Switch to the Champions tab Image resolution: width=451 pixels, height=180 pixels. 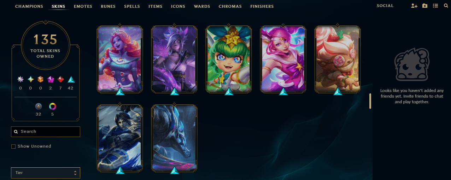click(x=29, y=6)
